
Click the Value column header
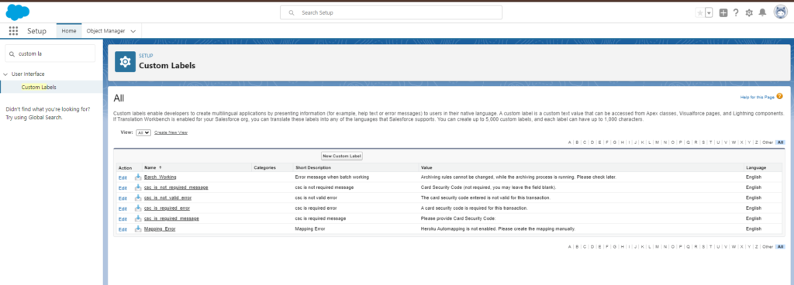coord(426,167)
